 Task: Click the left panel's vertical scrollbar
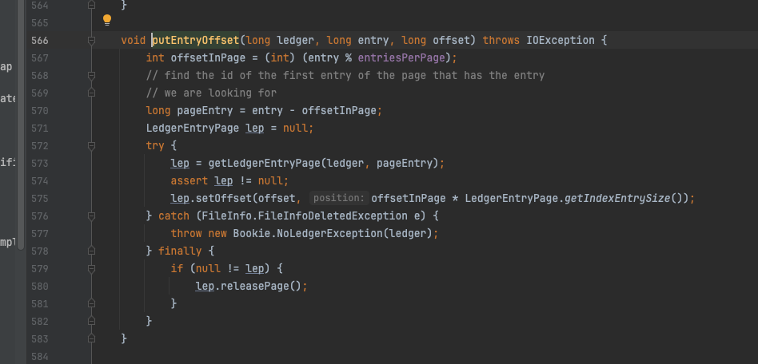pos(21,125)
